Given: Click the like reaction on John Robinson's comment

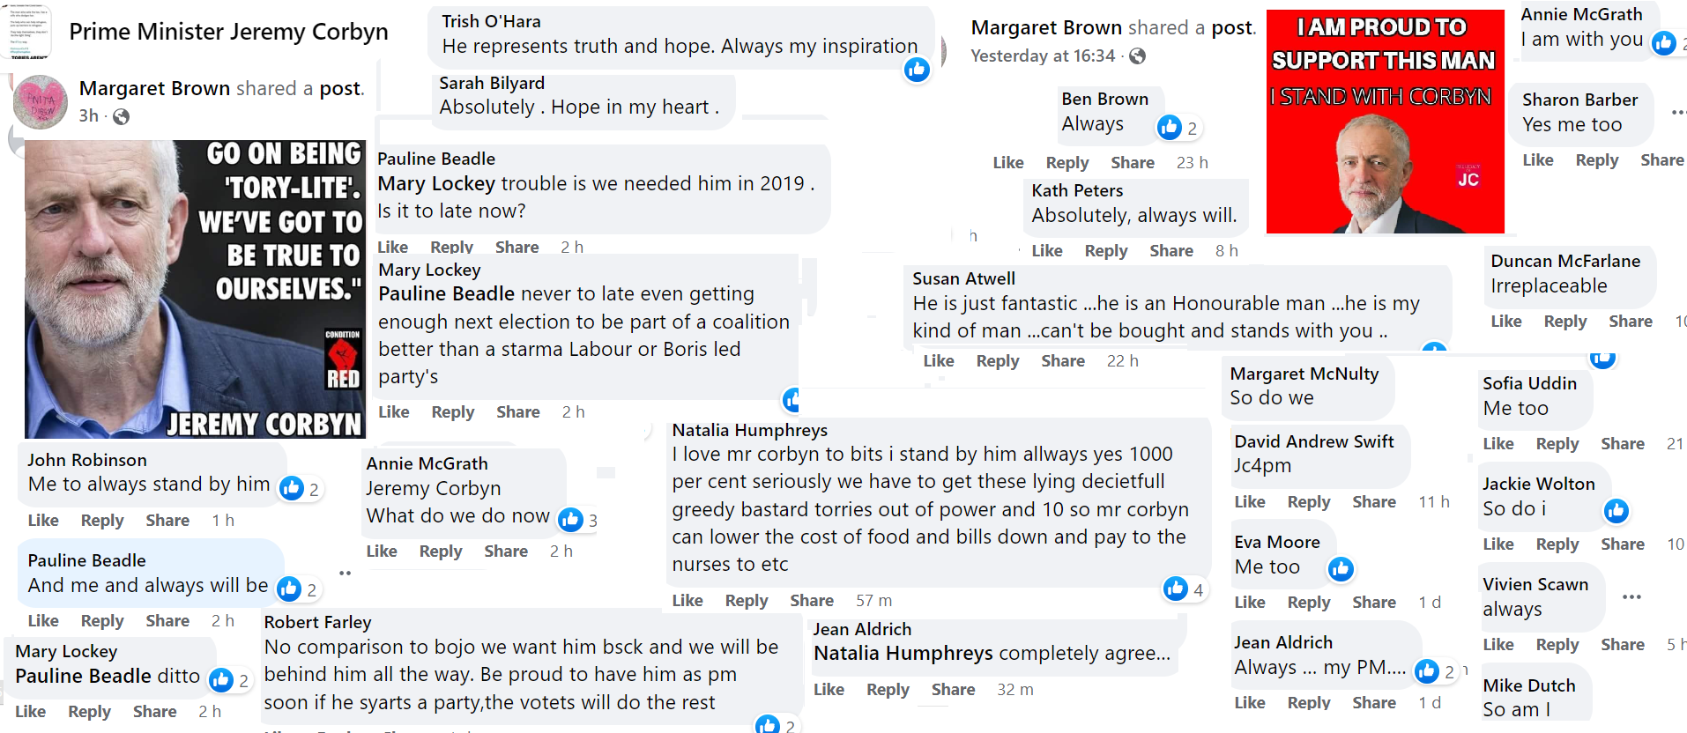Looking at the screenshot, I should [292, 488].
